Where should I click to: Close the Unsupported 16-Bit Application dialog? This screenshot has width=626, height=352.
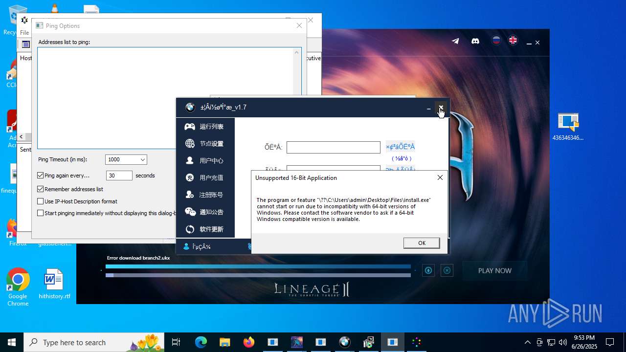tap(440, 177)
